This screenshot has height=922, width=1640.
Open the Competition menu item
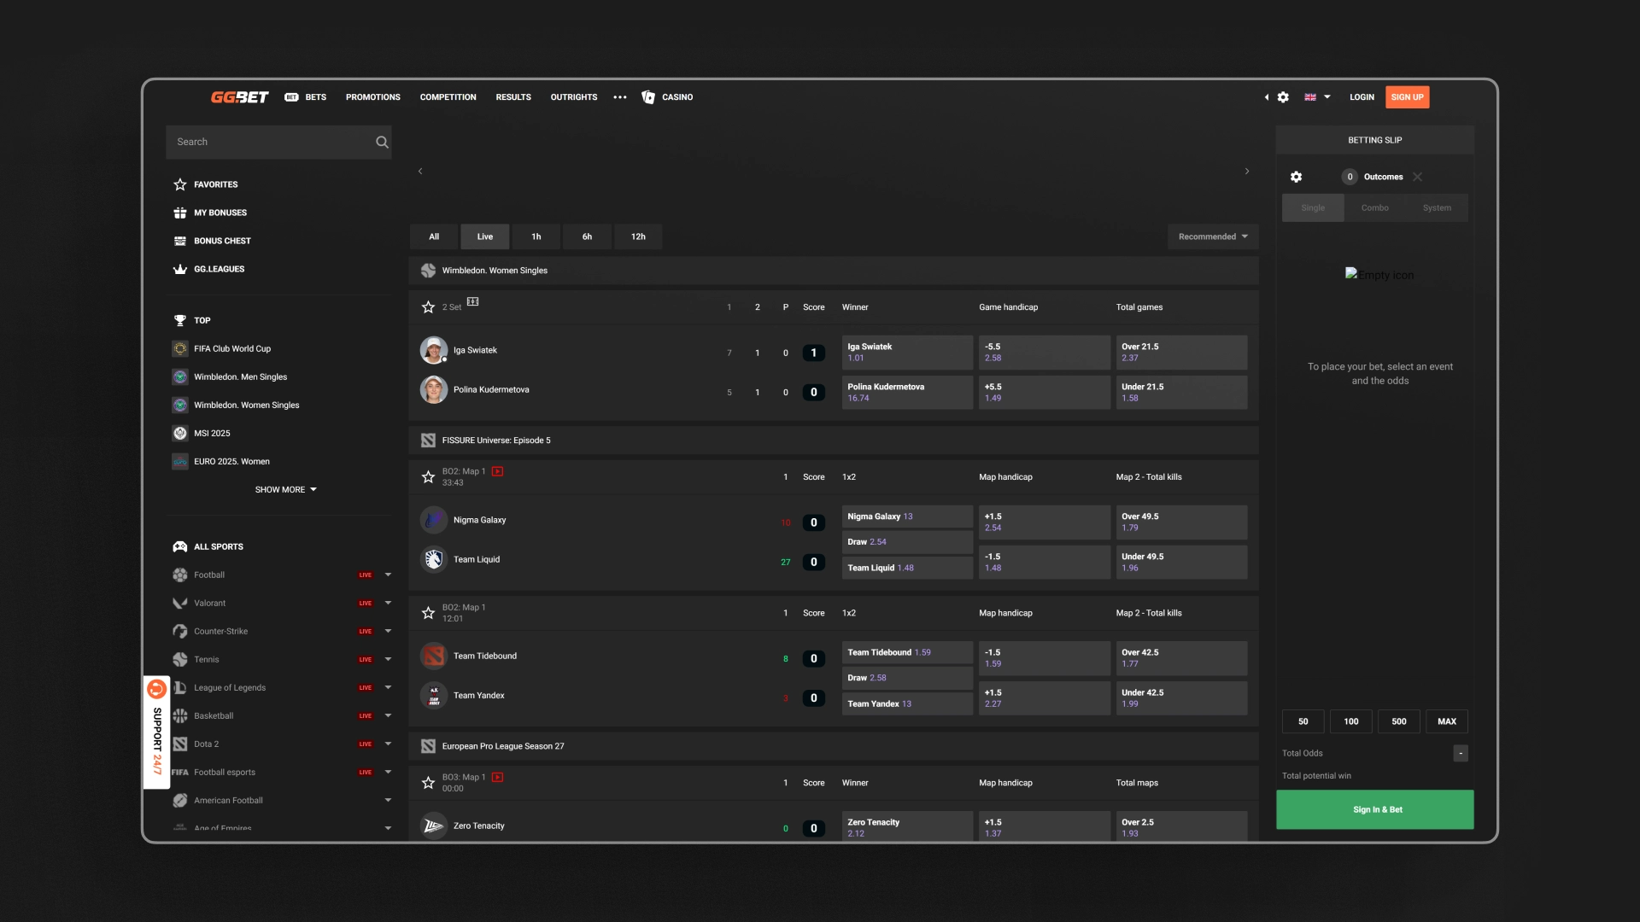(x=448, y=97)
